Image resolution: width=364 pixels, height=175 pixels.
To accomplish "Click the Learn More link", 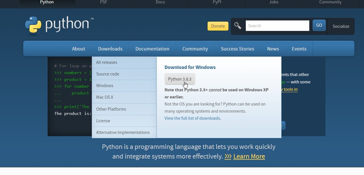I will (x=249, y=156).
